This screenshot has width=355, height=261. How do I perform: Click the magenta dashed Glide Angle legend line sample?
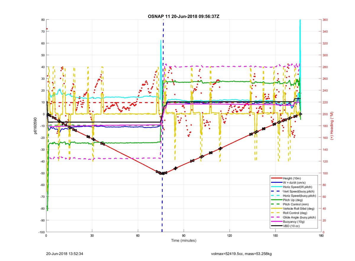[276, 217]
